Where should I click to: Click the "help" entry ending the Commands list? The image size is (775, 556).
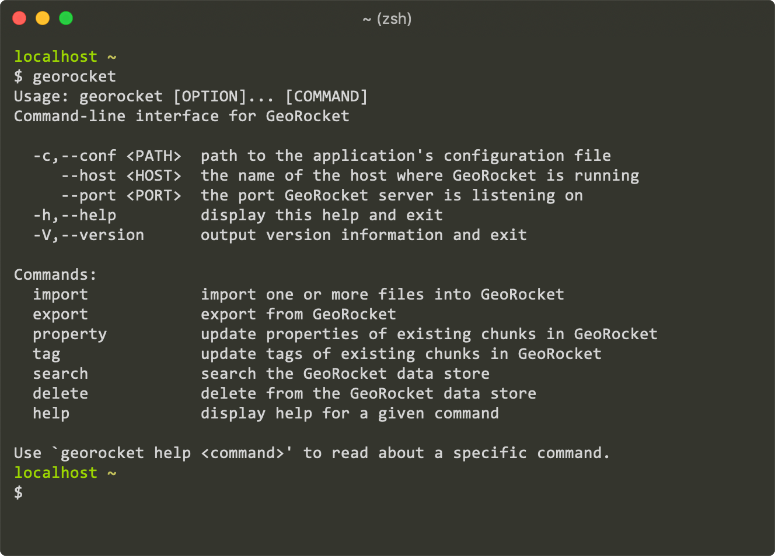point(51,413)
